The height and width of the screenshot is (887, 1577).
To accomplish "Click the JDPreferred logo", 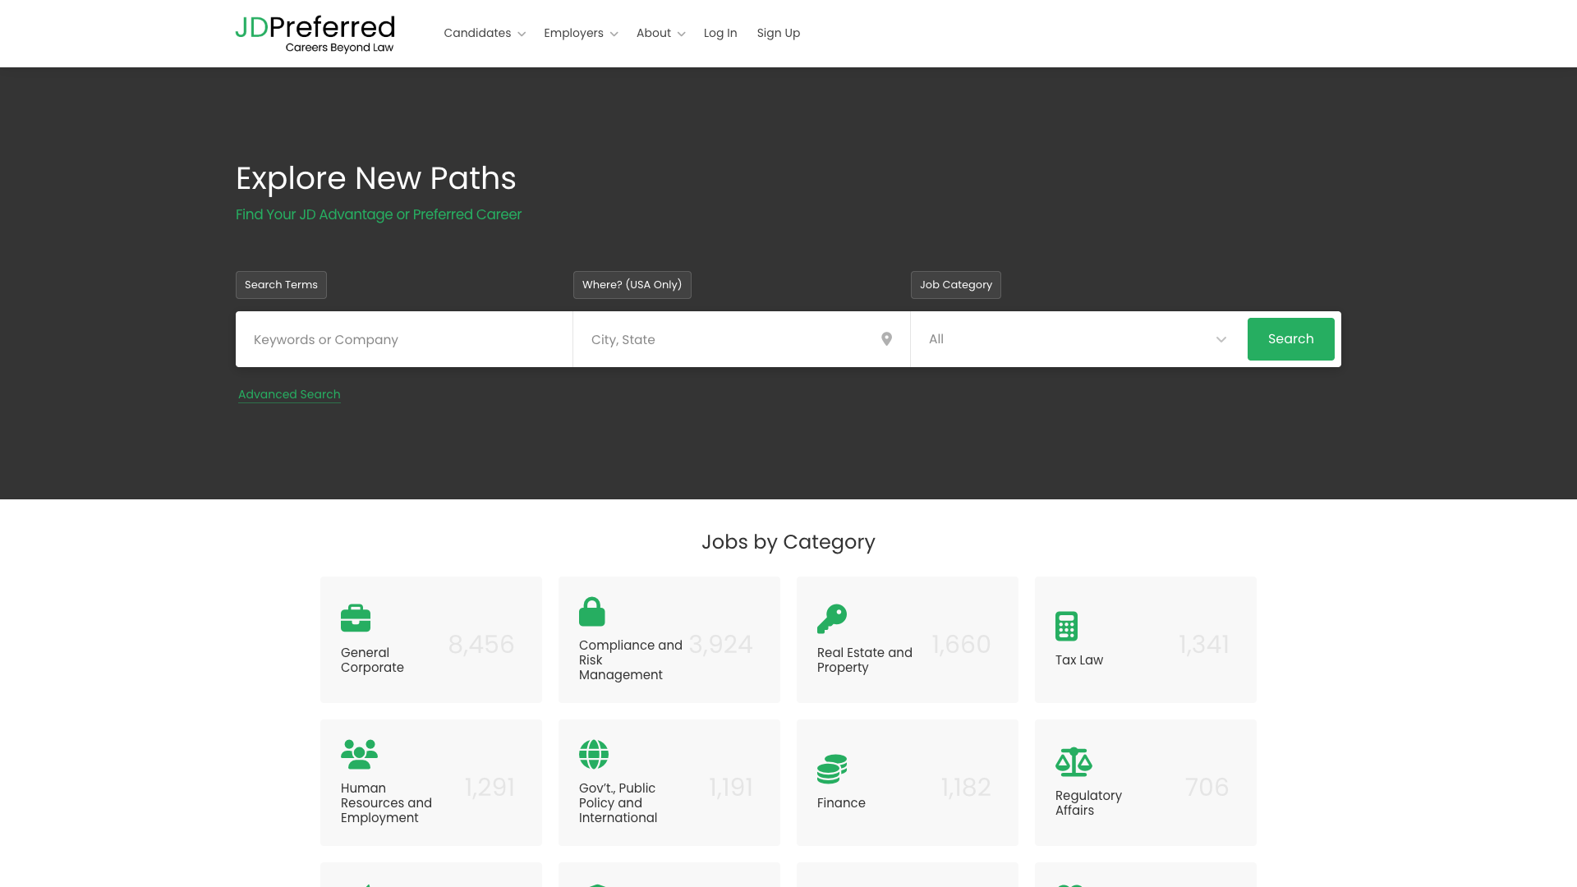I will tap(315, 34).
